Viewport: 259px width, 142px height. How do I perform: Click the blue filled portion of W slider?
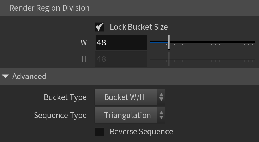pos(159,42)
